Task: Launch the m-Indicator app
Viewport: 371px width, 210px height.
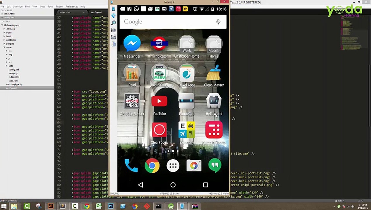Action: 159,44
